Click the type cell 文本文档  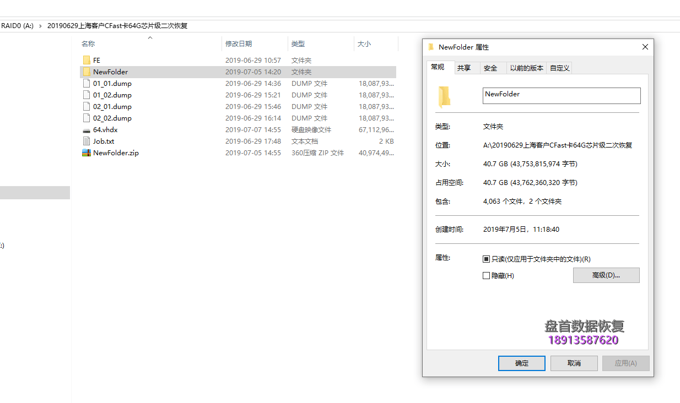tap(305, 141)
